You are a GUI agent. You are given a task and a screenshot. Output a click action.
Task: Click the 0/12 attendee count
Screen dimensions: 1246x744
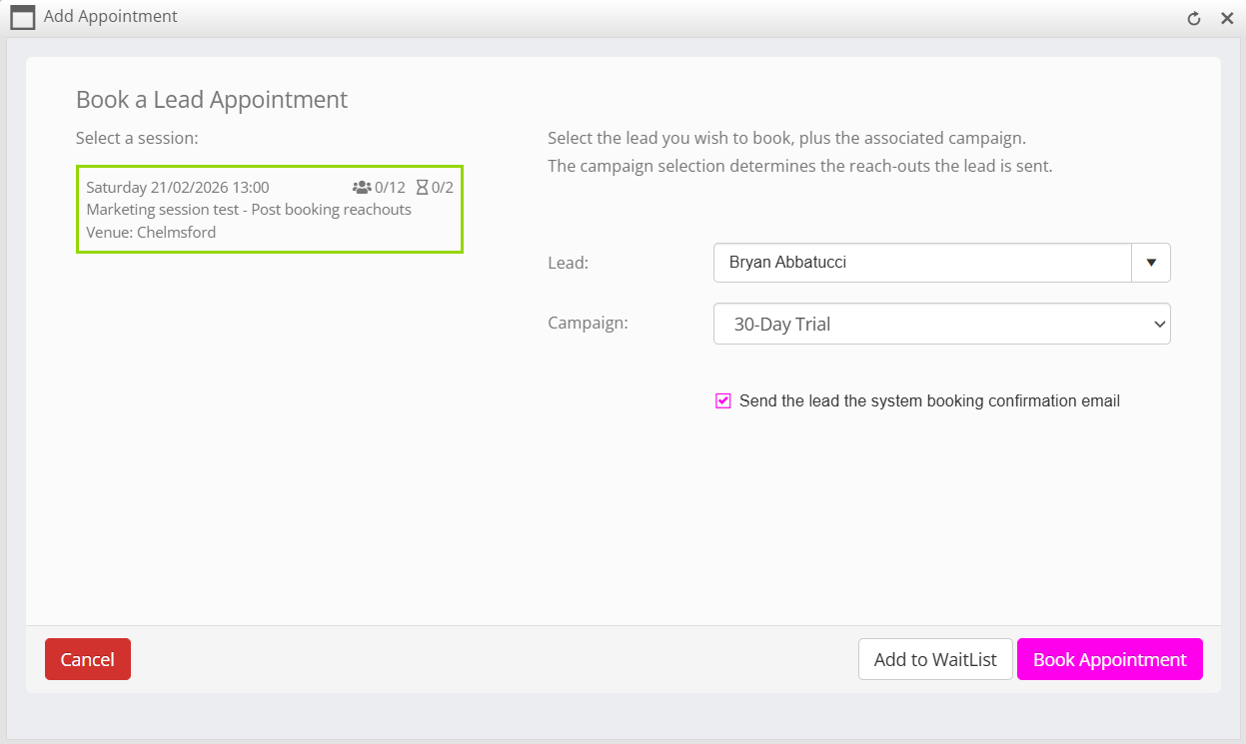click(x=390, y=188)
